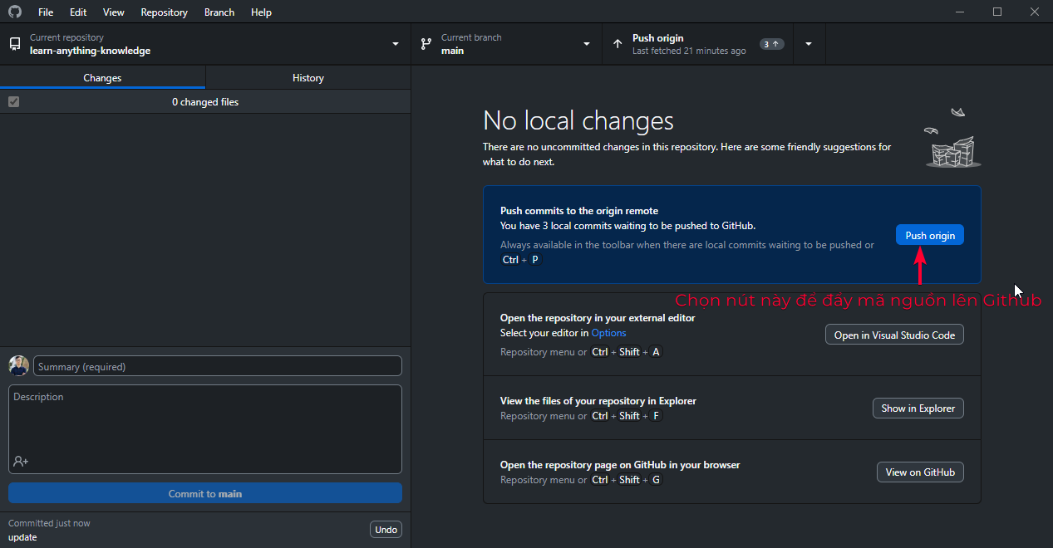Viewport: 1053px width, 548px height.
Task: Click the Open the repository in external editor title
Action: (598, 318)
